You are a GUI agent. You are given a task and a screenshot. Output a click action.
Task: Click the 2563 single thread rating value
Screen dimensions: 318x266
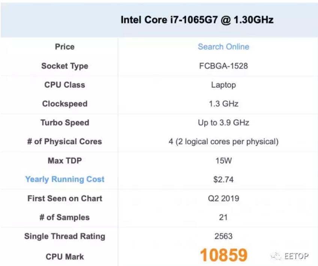click(223, 236)
